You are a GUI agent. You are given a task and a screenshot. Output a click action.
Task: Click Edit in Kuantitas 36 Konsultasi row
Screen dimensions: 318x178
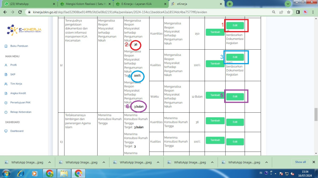235,122
